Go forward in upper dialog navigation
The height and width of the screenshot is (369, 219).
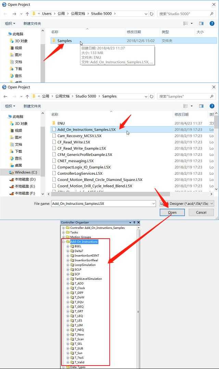(x=14, y=14)
